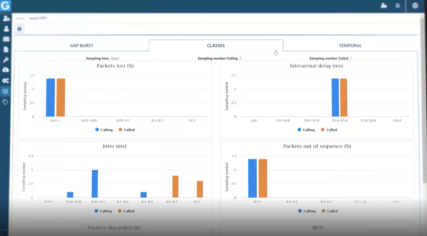Click the round user avatar at top right
427x236 pixels.
pyautogui.click(x=415, y=5)
